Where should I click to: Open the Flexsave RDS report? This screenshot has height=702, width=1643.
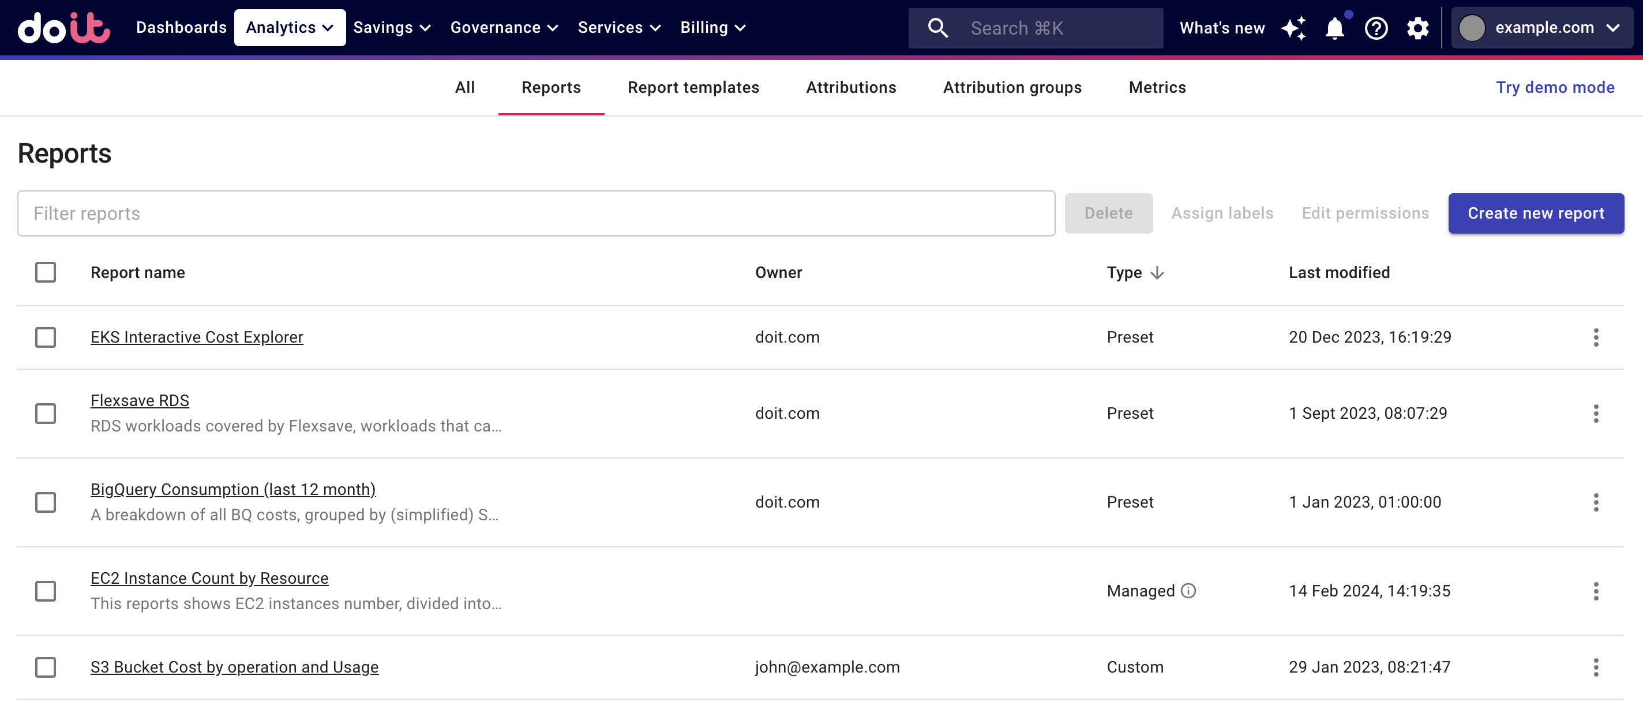click(140, 400)
